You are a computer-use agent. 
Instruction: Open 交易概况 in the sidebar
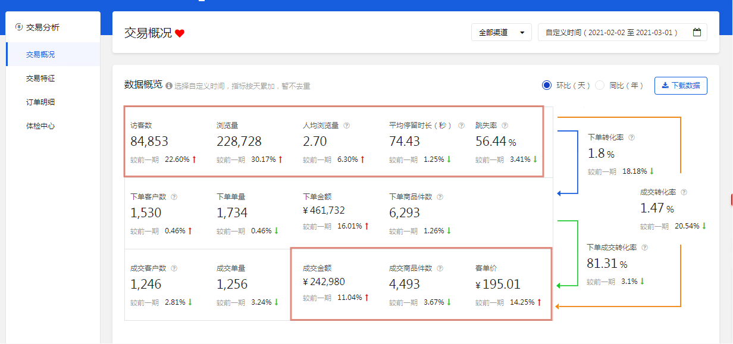40,54
